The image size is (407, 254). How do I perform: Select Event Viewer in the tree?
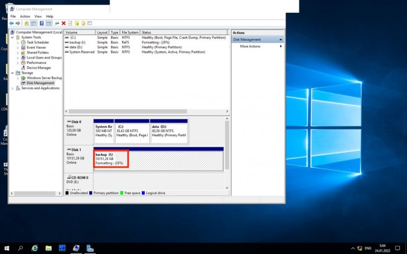pyautogui.click(x=36, y=48)
